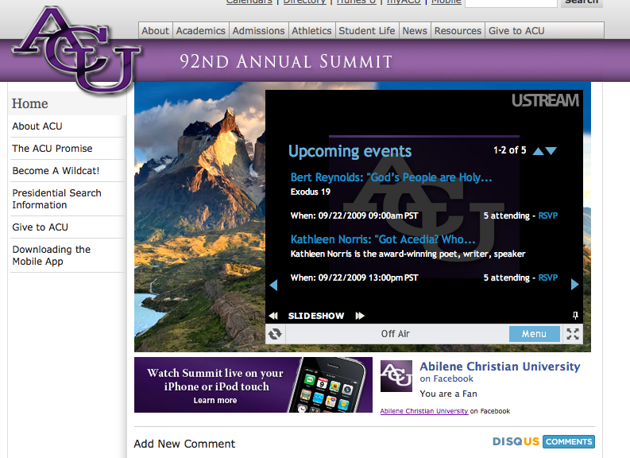Show next upcoming events with the down triangle
The height and width of the screenshot is (458, 630).
551,151
